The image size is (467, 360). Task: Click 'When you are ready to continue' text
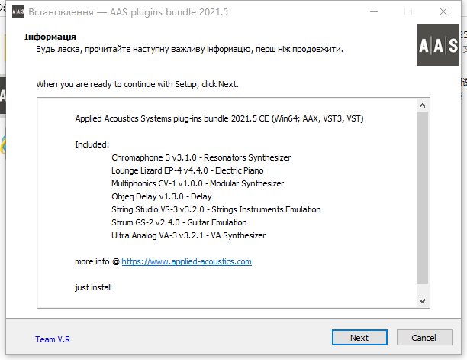[x=137, y=84]
